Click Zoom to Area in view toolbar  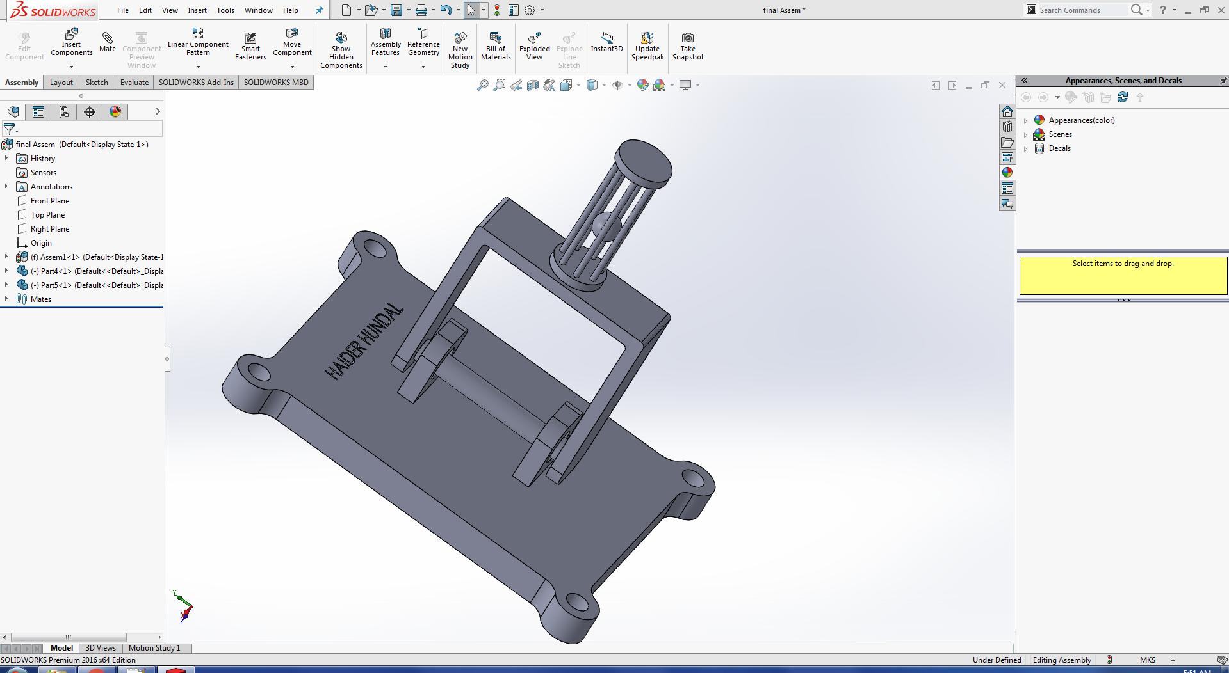[x=500, y=85]
